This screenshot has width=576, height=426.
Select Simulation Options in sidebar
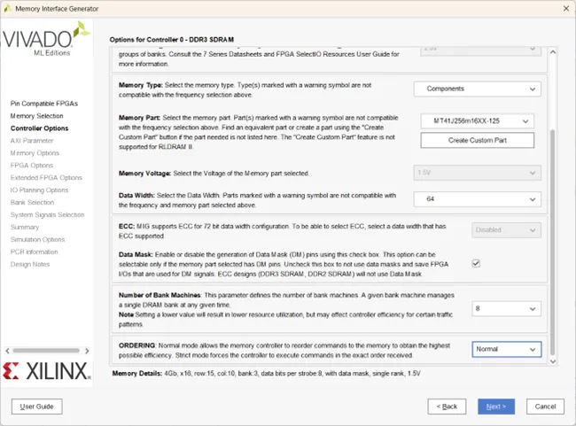tap(37, 240)
